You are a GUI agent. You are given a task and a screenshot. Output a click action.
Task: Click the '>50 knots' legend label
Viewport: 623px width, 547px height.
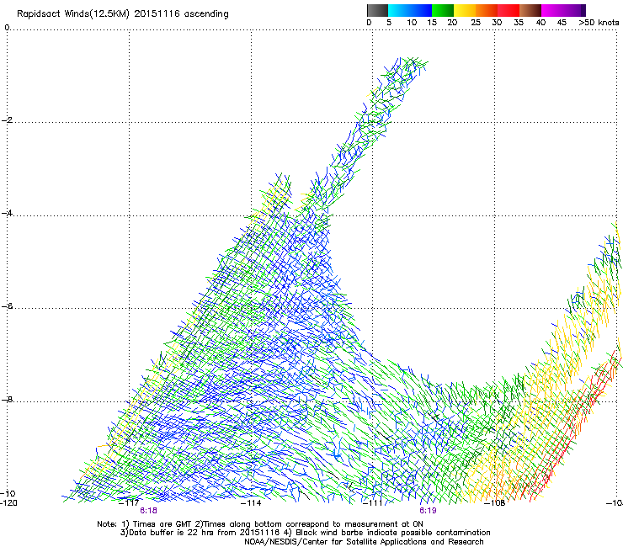(599, 23)
